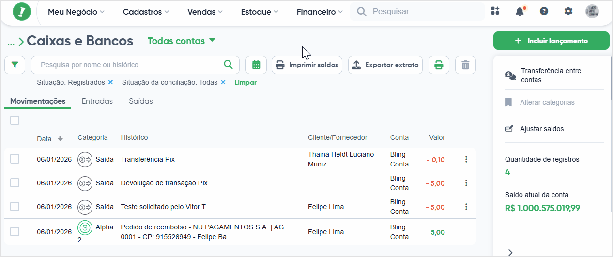Image resolution: width=613 pixels, height=257 pixels.
Task: Open the help question mark icon
Action: coord(544,11)
